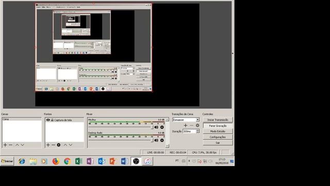
Task: Click the Mixer scrollbar up arrow
Action: (x=167, y=119)
